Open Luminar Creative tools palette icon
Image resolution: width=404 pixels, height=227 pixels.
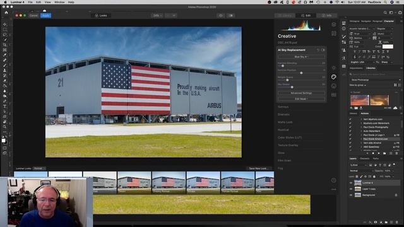pyautogui.click(x=334, y=77)
